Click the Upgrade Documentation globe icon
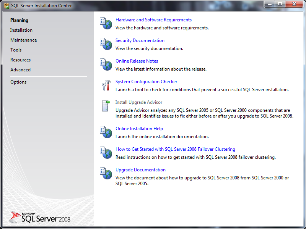Image resolution: width=306 pixels, height=229 pixels. click(x=106, y=173)
